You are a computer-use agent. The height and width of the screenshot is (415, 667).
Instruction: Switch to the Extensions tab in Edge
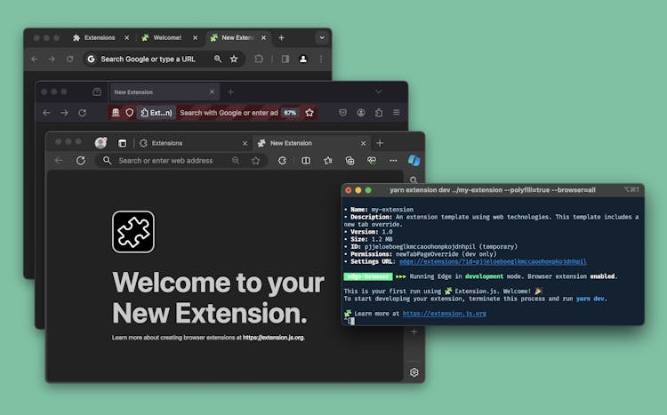click(194, 143)
